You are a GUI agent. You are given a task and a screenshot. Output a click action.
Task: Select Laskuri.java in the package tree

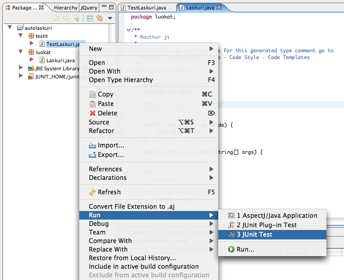click(x=60, y=60)
